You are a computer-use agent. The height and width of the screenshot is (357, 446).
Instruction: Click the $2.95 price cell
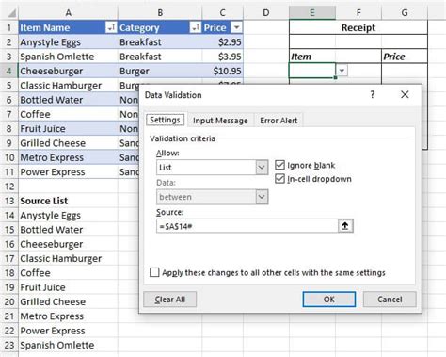[x=223, y=42]
